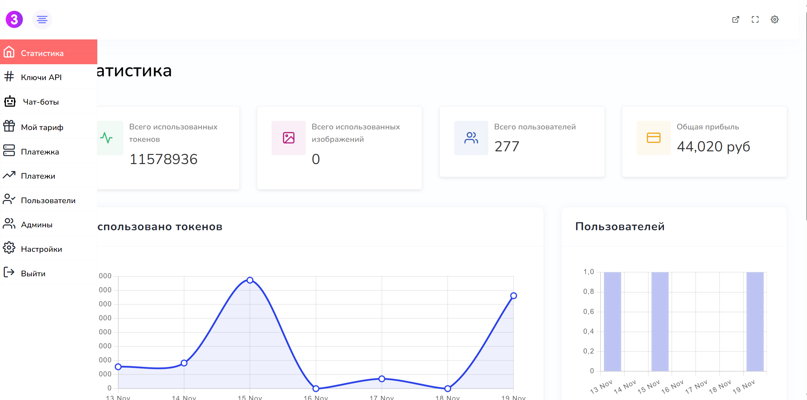Open the top-right settings gear icon
The image size is (807, 400).
coord(775,19)
